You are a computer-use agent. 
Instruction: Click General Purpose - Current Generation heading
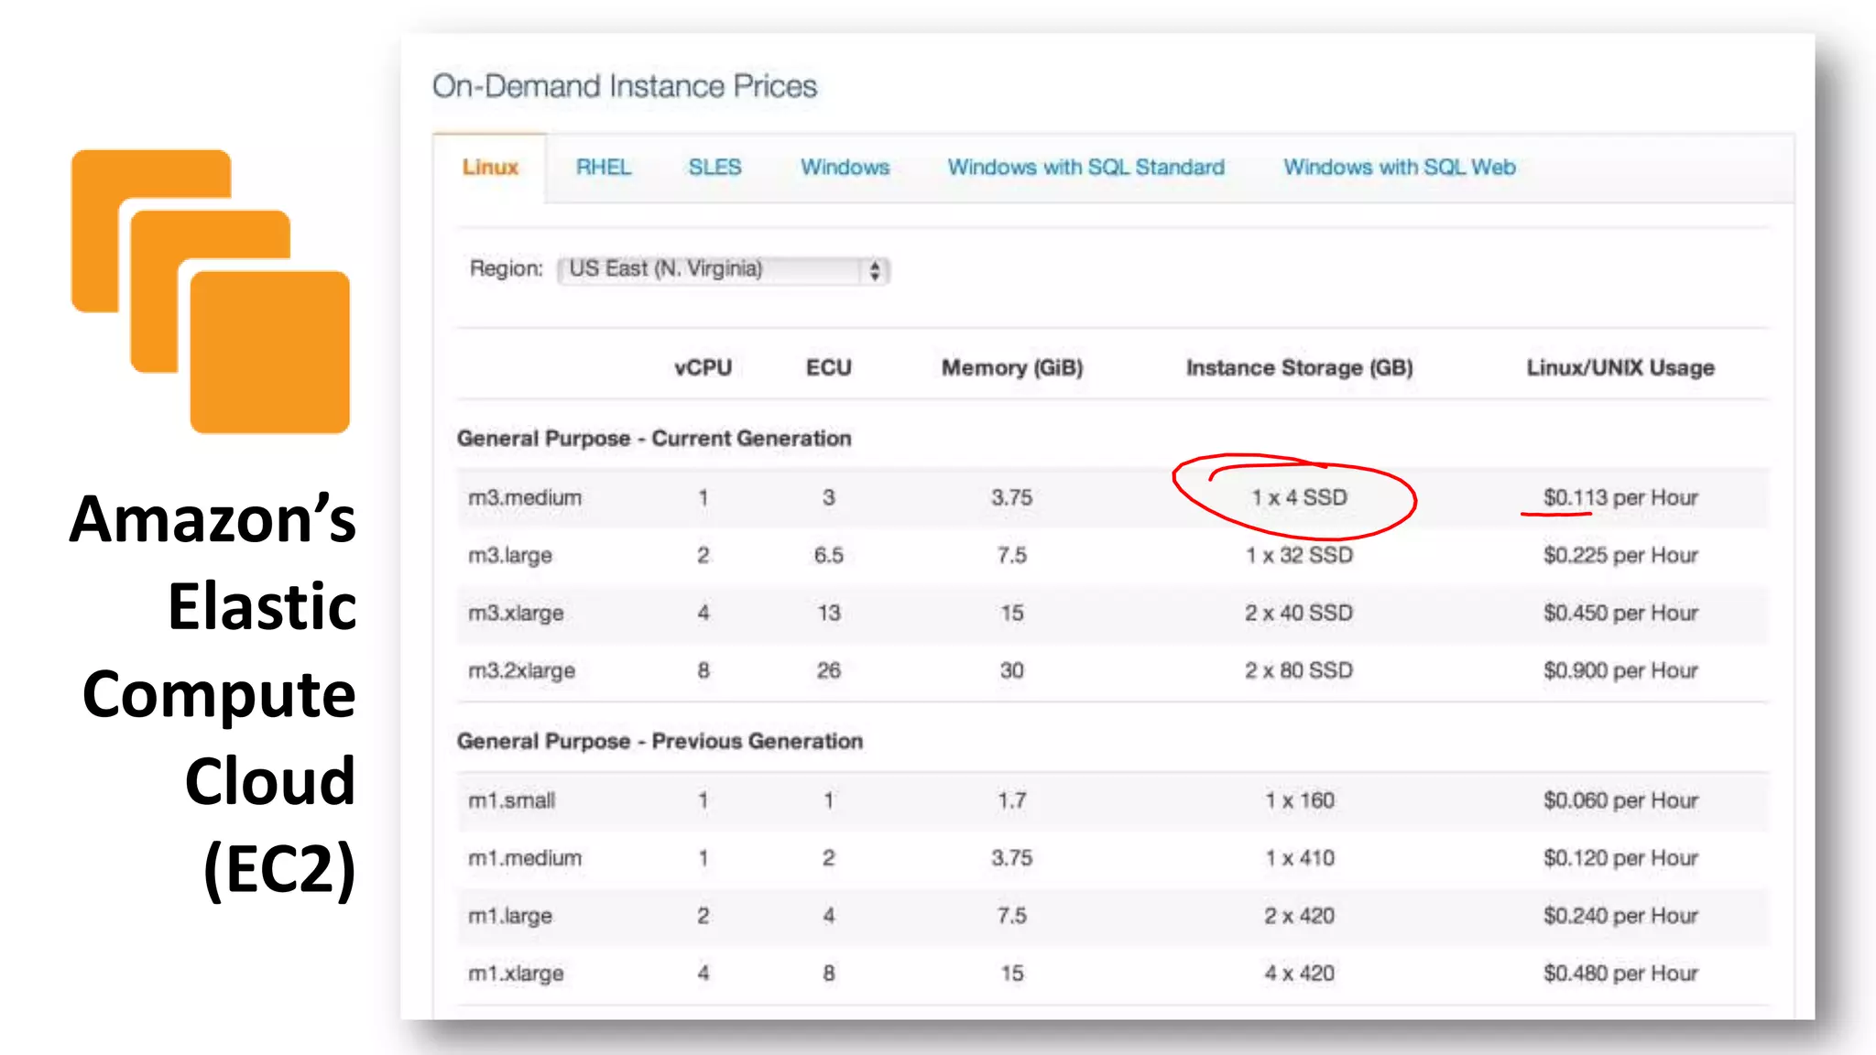[654, 439]
